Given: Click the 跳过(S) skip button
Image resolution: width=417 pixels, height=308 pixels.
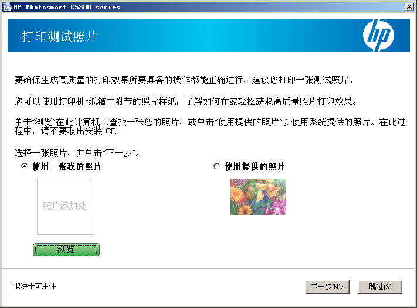Looking at the screenshot, I should coord(380,287).
